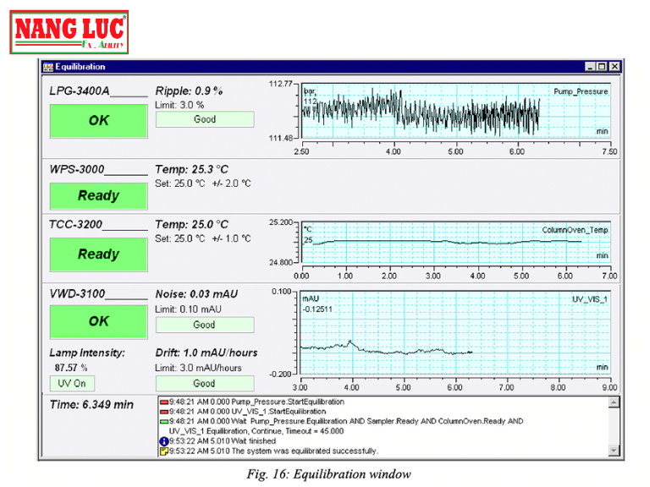Screen dimensions: 650x487
Task: Click the green Ready status for WPS-3000
Action: [98, 195]
